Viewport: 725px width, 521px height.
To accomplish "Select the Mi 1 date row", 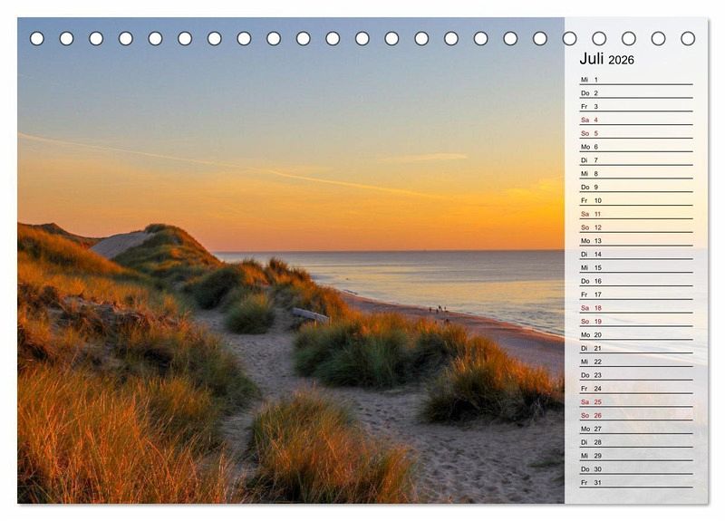I will [x=635, y=80].
